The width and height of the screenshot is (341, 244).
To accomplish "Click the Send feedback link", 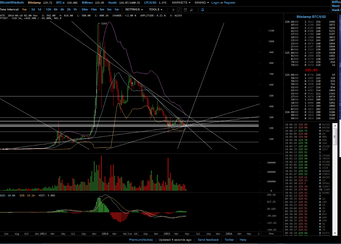I will 208,240.
